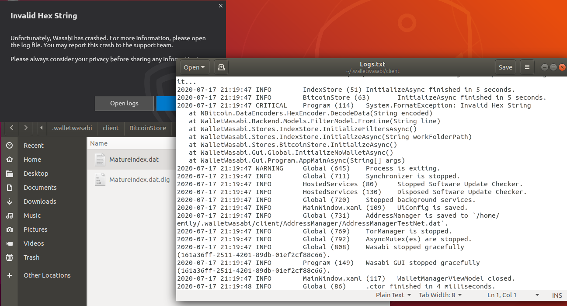Click the CRITICAL log line in Logs.txt
This screenshot has width=567, height=306.
(x=354, y=105)
